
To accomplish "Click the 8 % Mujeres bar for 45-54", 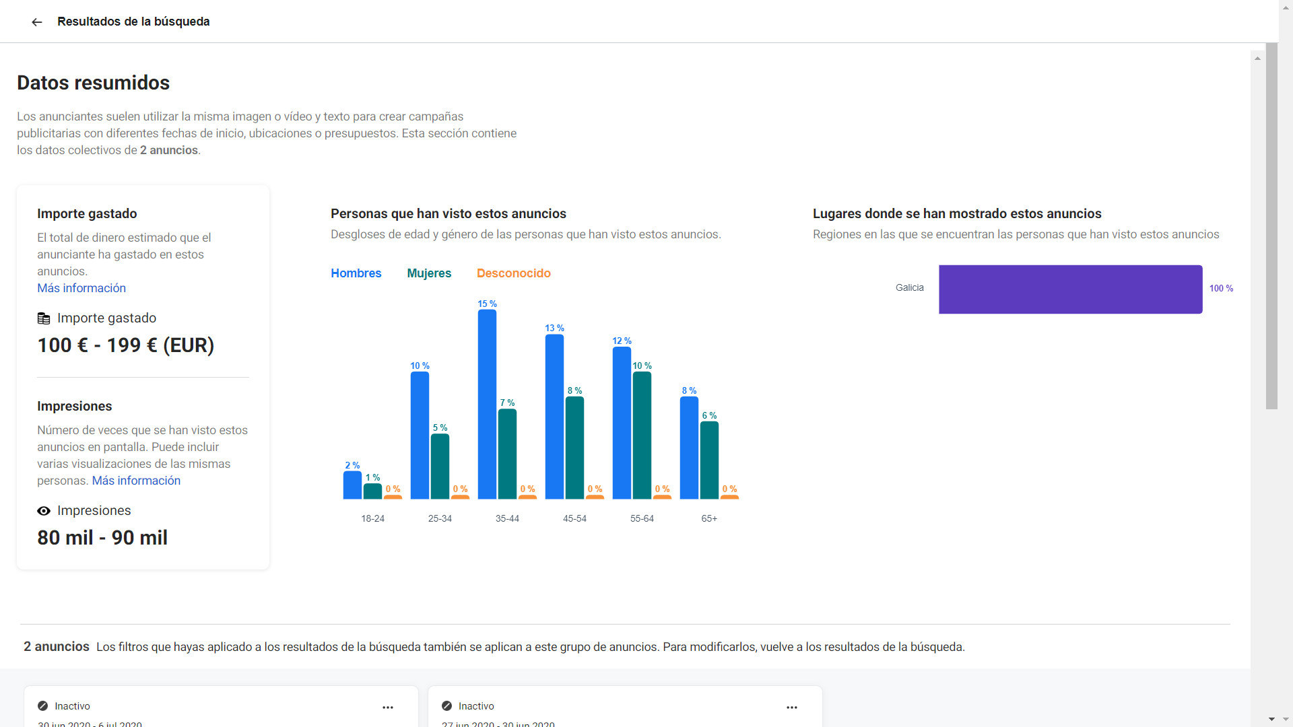I will (x=574, y=448).
